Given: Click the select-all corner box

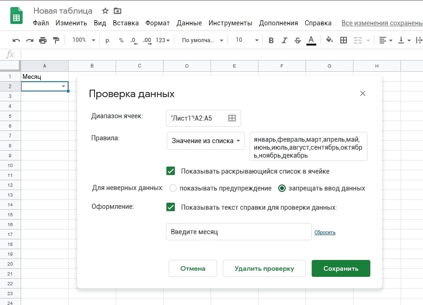Looking at the screenshot, I should (10, 66).
